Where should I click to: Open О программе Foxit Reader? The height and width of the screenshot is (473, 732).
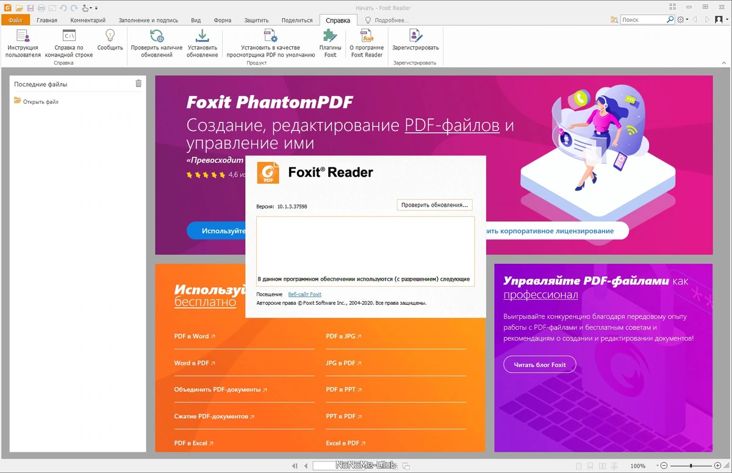[367, 43]
